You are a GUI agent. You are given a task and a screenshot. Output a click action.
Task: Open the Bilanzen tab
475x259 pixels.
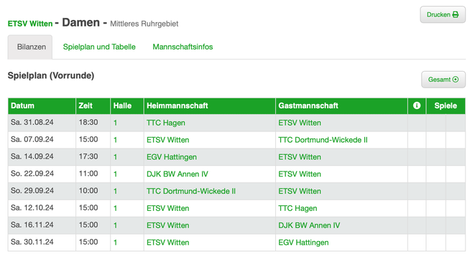[x=30, y=47]
